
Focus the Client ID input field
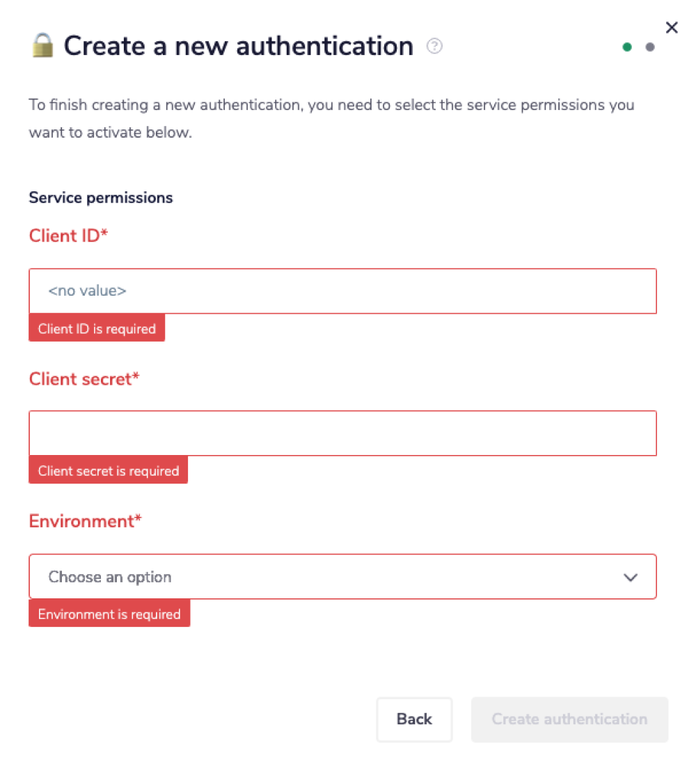(342, 291)
